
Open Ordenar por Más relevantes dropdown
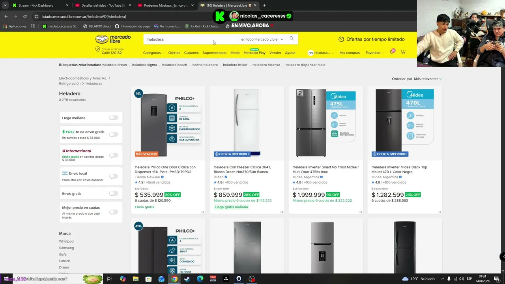(x=428, y=79)
